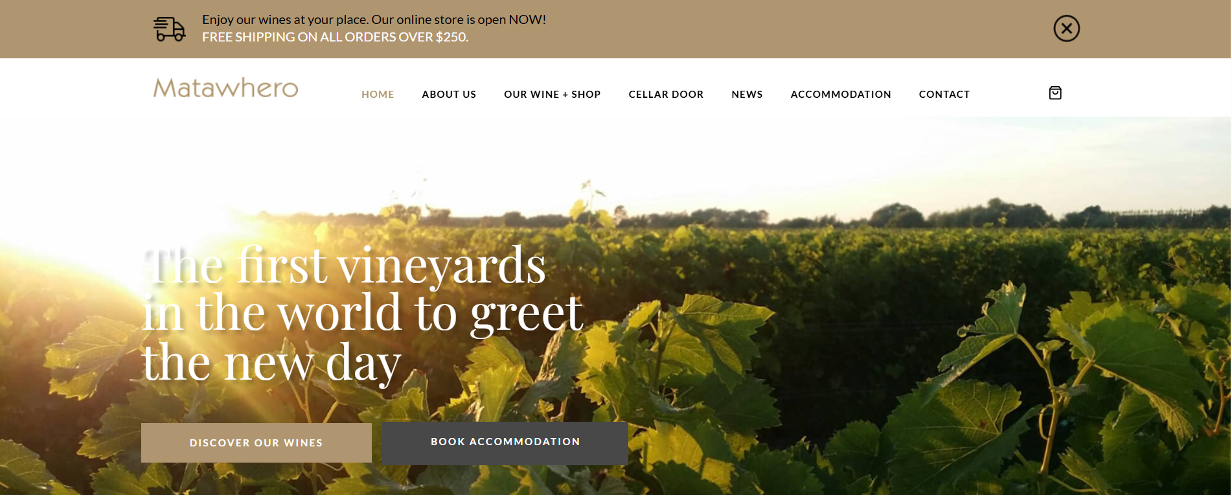Go to the Home menu item
Viewport: 1232px width, 495px height.
pyautogui.click(x=378, y=95)
